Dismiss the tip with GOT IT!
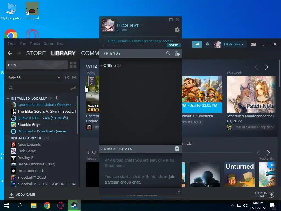The image size is (281, 211). [173, 45]
